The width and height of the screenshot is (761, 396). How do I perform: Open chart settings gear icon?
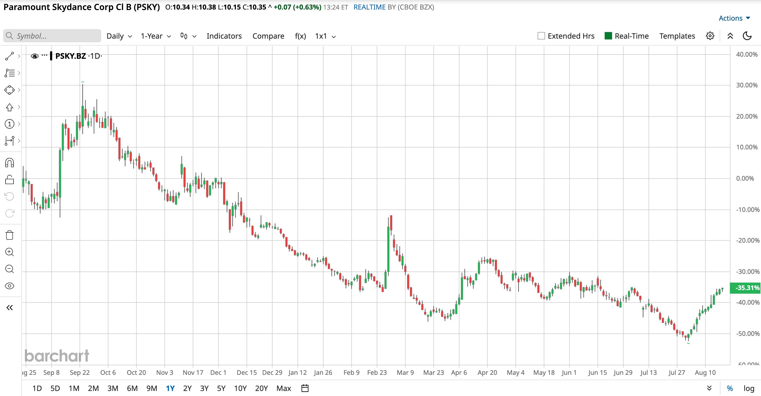point(710,36)
